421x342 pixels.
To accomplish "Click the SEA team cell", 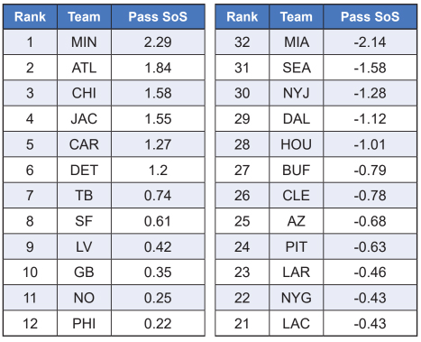I will [x=297, y=68].
